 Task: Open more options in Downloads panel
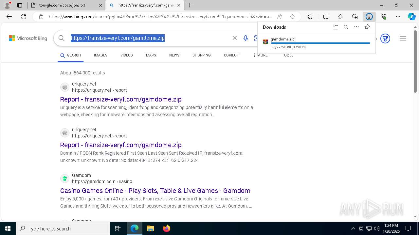(x=356, y=27)
